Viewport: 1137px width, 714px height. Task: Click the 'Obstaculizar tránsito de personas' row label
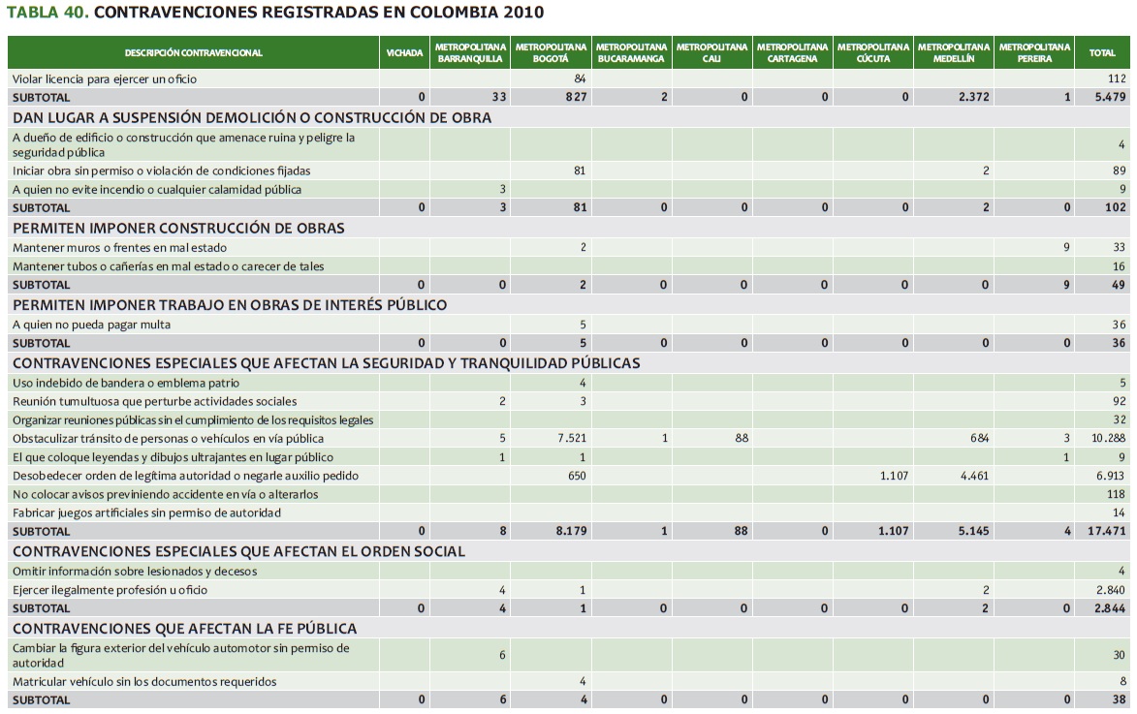(x=168, y=438)
